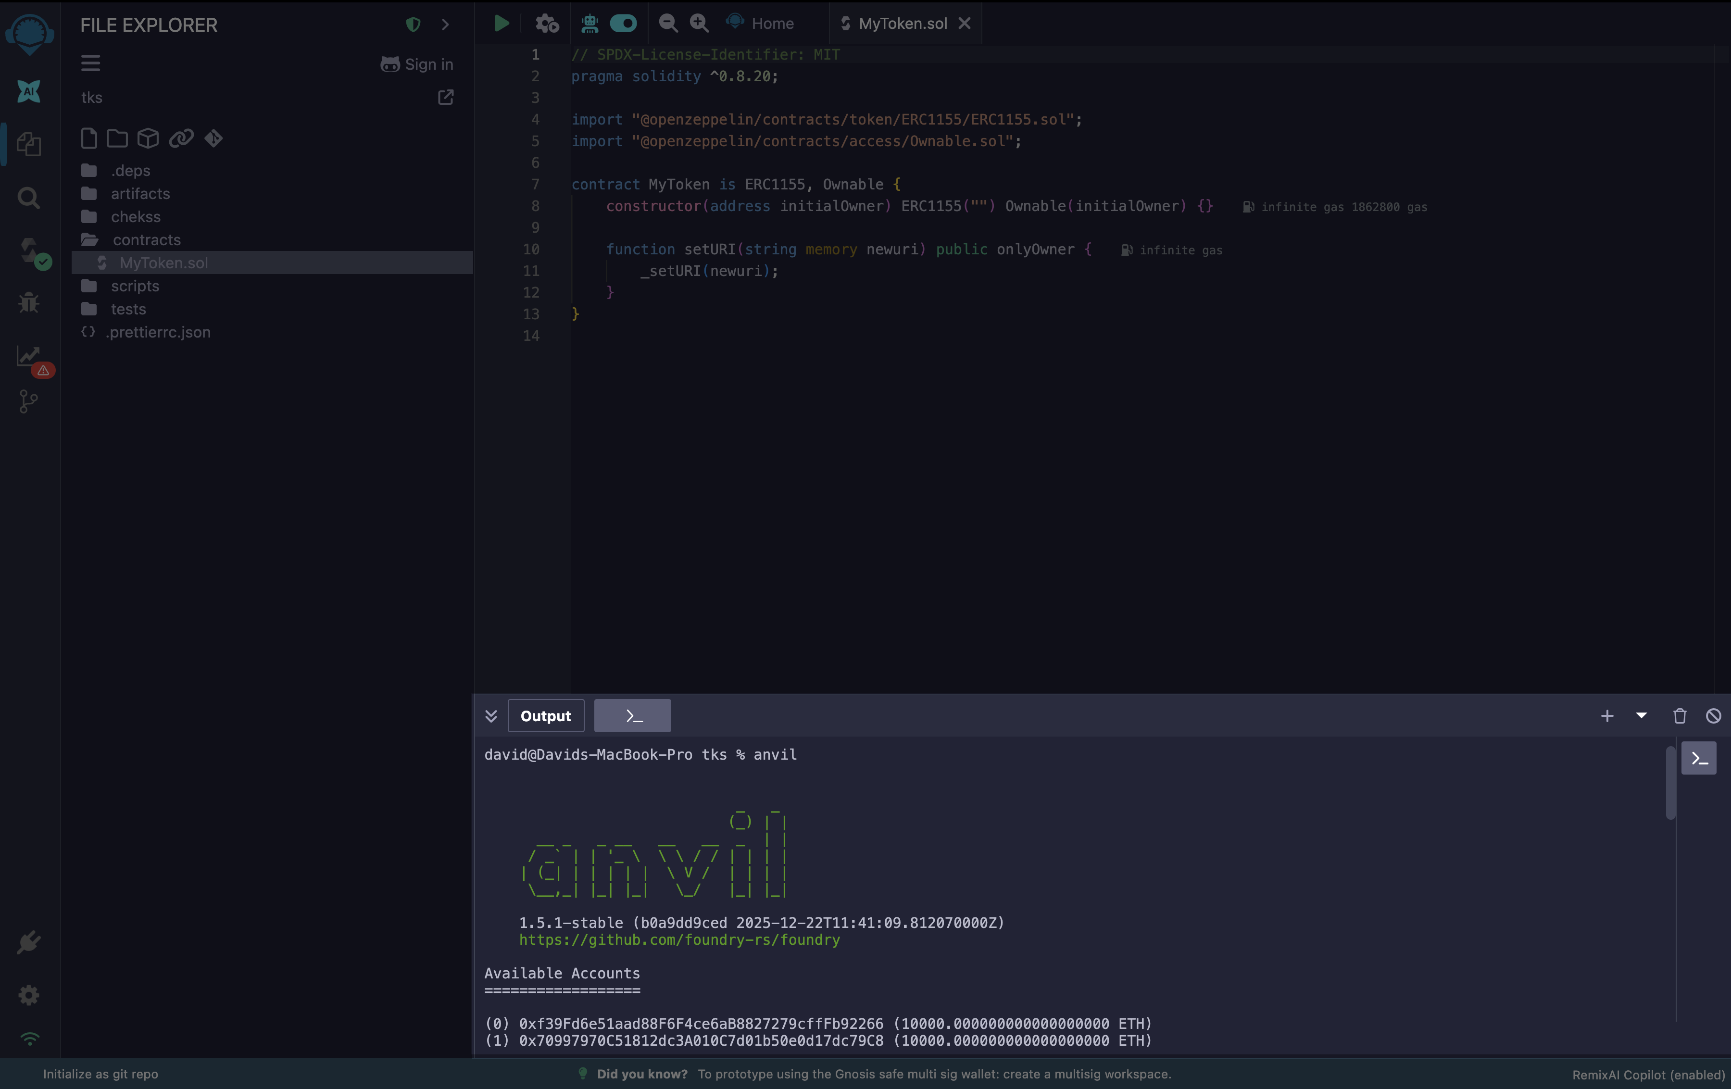Open the tks workspace in new window icon
This screenshot has width=1731, height=1089.
point(446,97)
